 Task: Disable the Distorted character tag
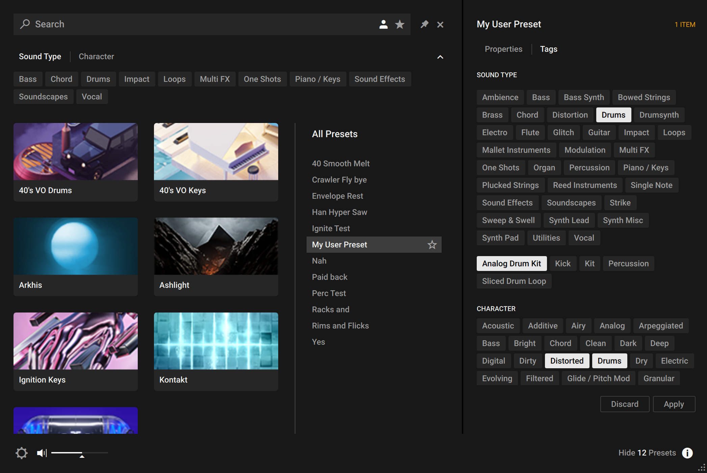click(x=567, y=360)
